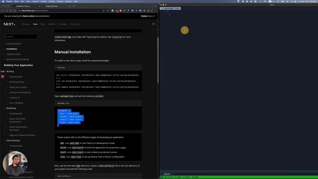Click the Manual Installation heading
The width and height of the screenshot is (318, 179).
point(73,52)
